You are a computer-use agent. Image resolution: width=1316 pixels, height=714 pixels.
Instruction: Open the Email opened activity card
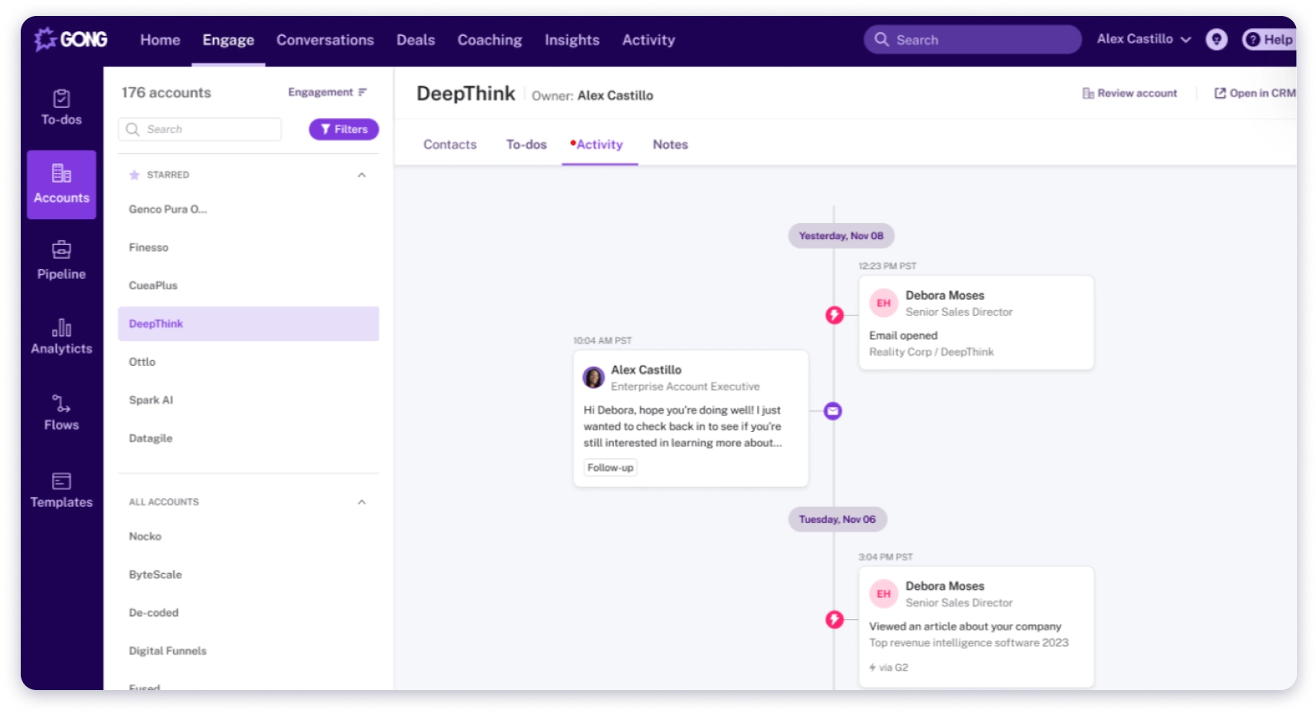976,323
